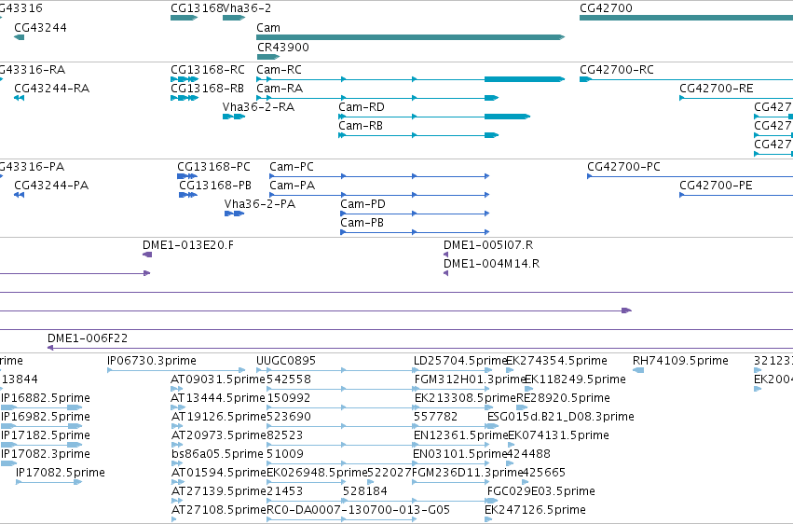Select the teal CG42700 gene bar

686,18
